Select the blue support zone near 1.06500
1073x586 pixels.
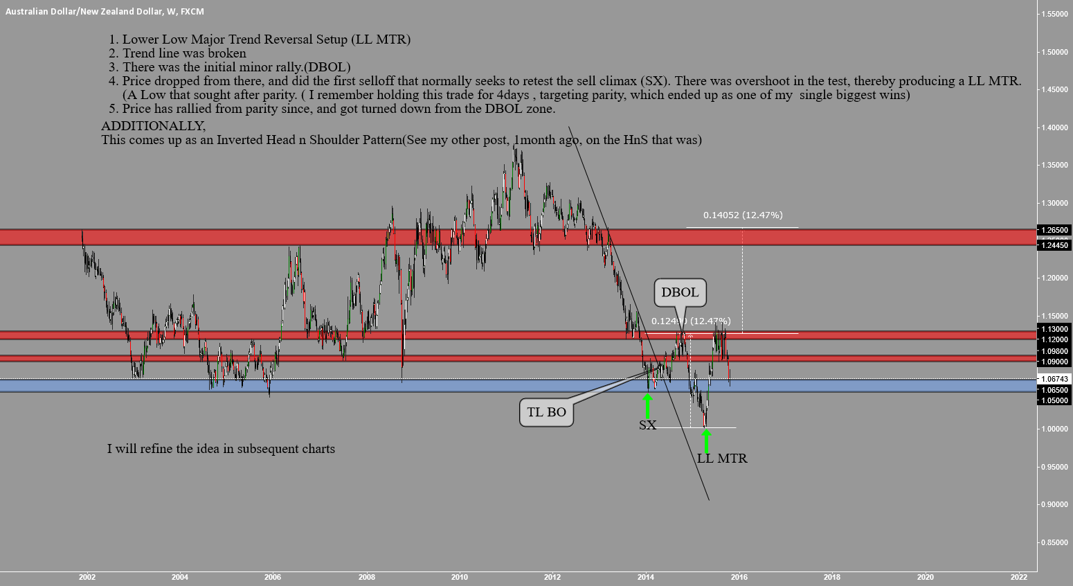click(x=518, y=385)
